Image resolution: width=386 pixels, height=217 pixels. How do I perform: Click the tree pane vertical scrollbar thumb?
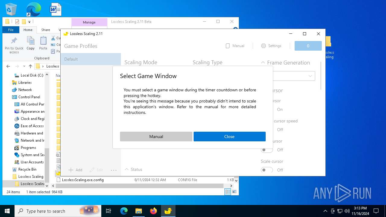(x=47, y=166)
